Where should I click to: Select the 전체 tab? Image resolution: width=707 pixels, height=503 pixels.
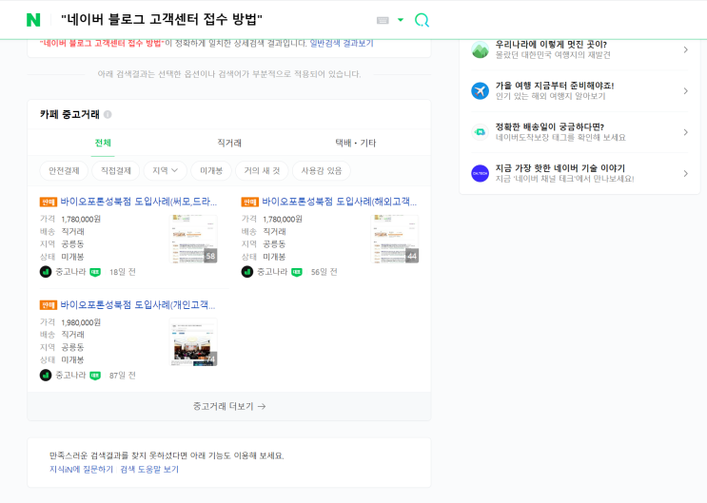click(103, 143)
